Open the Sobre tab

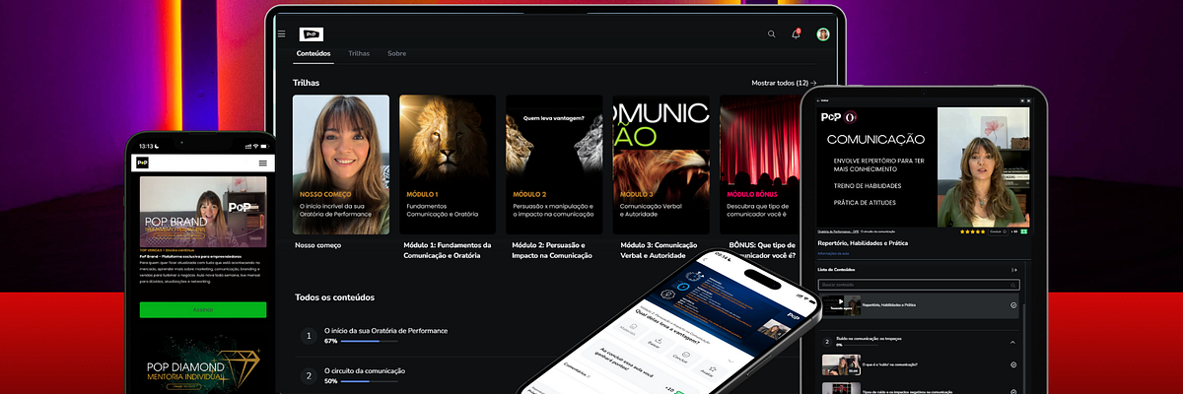(x=396, y=53)
